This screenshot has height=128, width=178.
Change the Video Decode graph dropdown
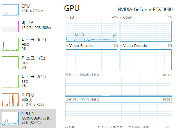coord(121,46)
